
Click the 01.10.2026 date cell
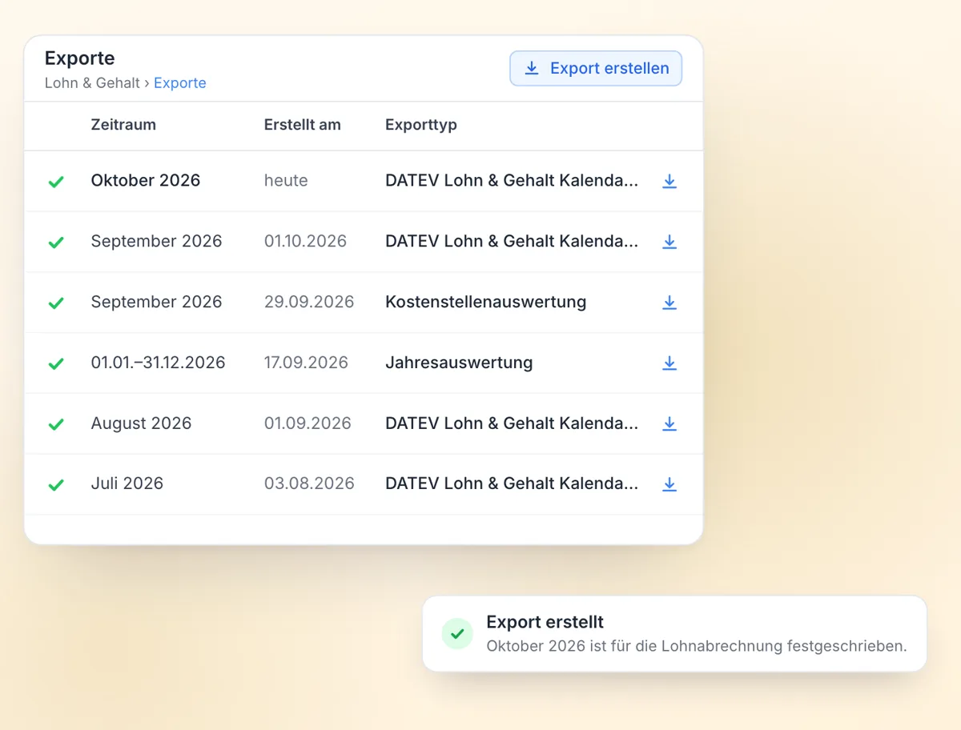[x=305, y=242]
